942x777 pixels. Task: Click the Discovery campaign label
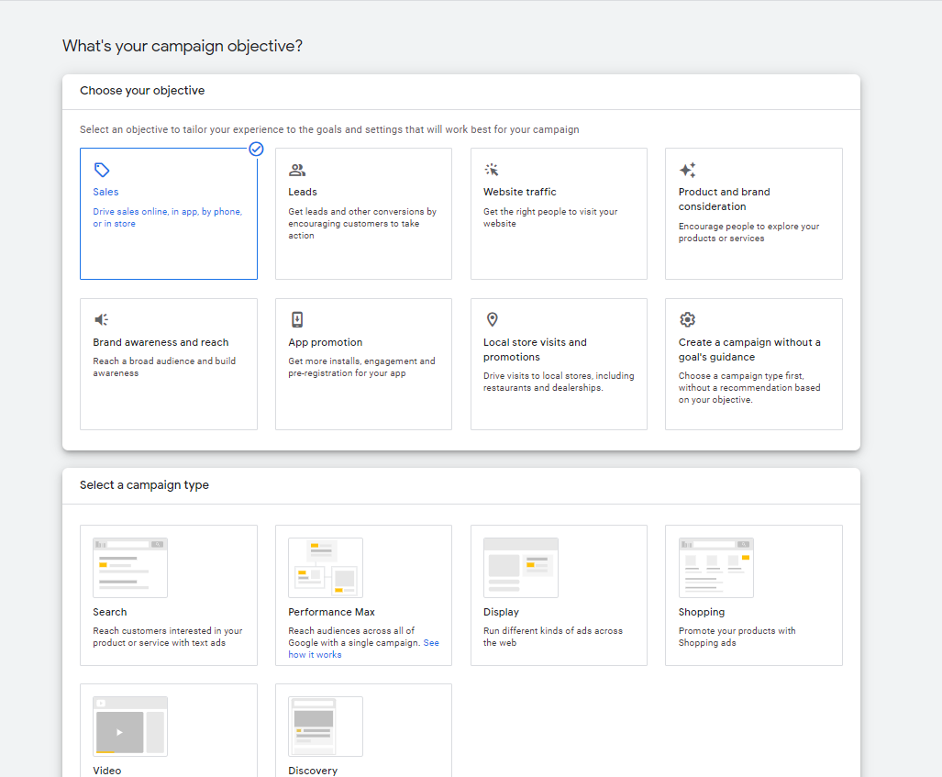click(x=313, y=771)
